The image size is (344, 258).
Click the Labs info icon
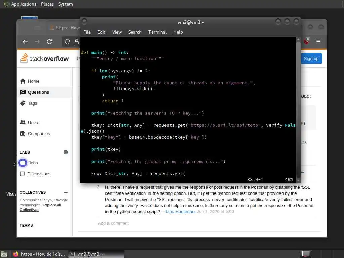pos(66,152)
